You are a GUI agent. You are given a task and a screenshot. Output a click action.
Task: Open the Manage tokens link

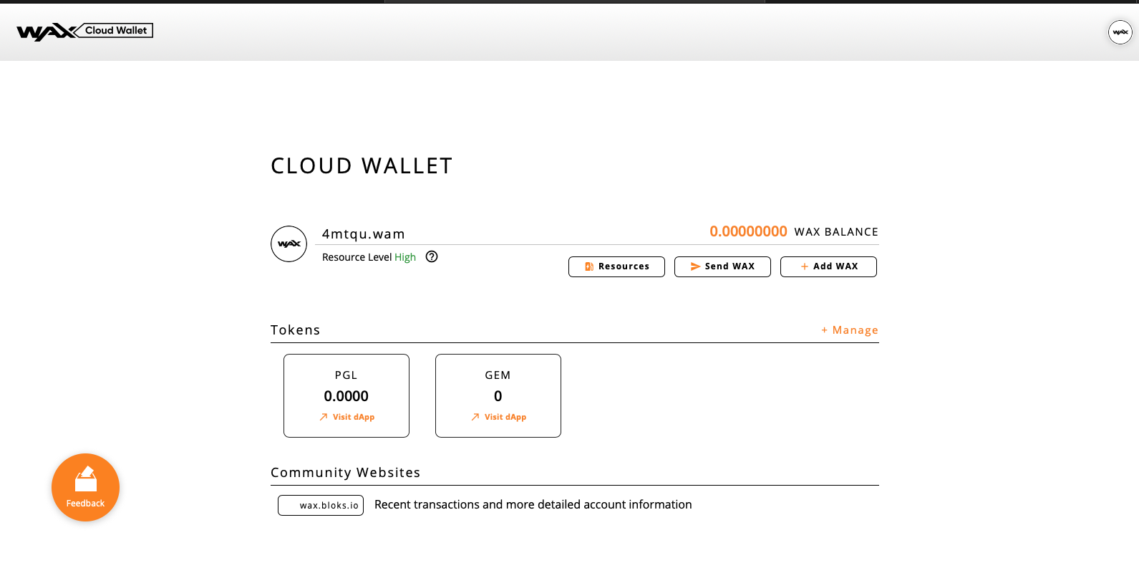pyautogui.click(x=850, y=330)
